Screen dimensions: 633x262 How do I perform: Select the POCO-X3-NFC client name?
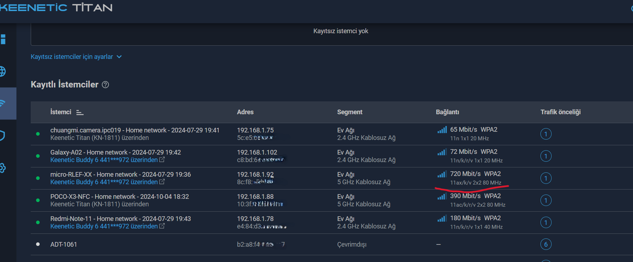(120, 197)
